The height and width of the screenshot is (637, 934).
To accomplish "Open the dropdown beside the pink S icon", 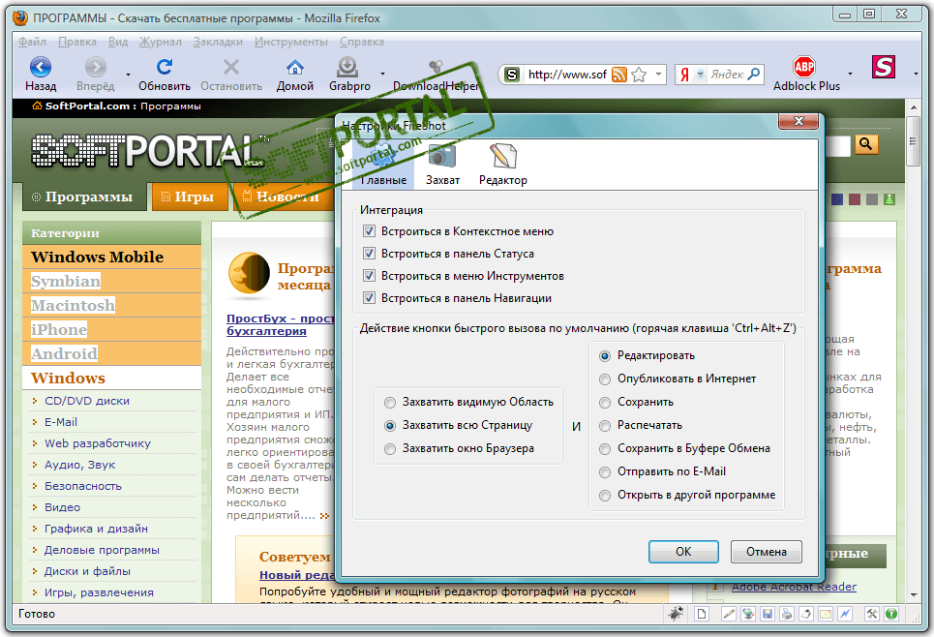I will click(916, 74).
